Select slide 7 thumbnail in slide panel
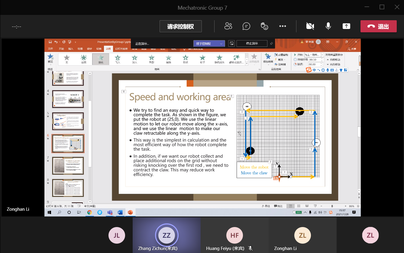Viewport: 404px width, 253px height. (68, 165)
